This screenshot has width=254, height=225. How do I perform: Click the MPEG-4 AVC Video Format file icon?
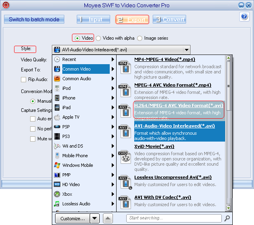125,90
